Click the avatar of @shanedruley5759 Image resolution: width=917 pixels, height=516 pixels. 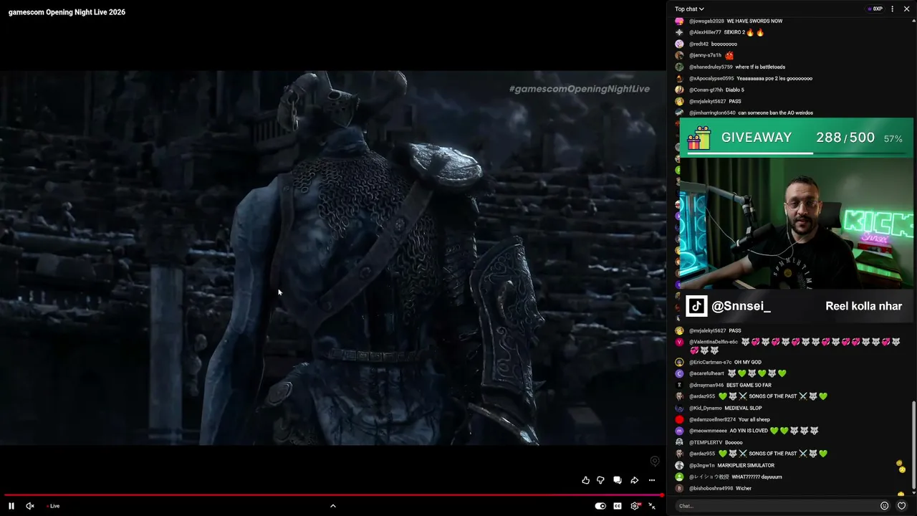click(x=679, y=67)
